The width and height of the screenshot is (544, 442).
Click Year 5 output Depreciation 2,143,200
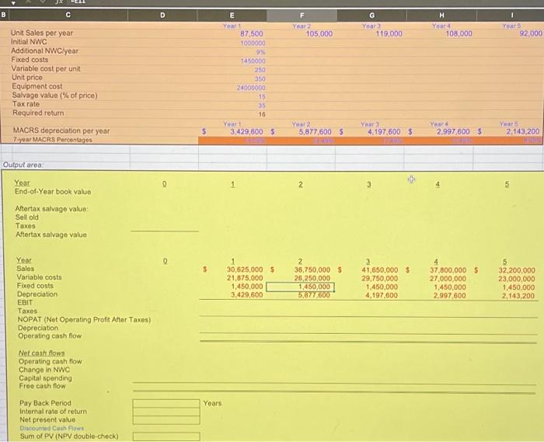pos(518,296)
